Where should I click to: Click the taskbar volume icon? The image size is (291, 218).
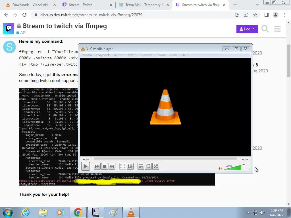(x=262, y=213)
